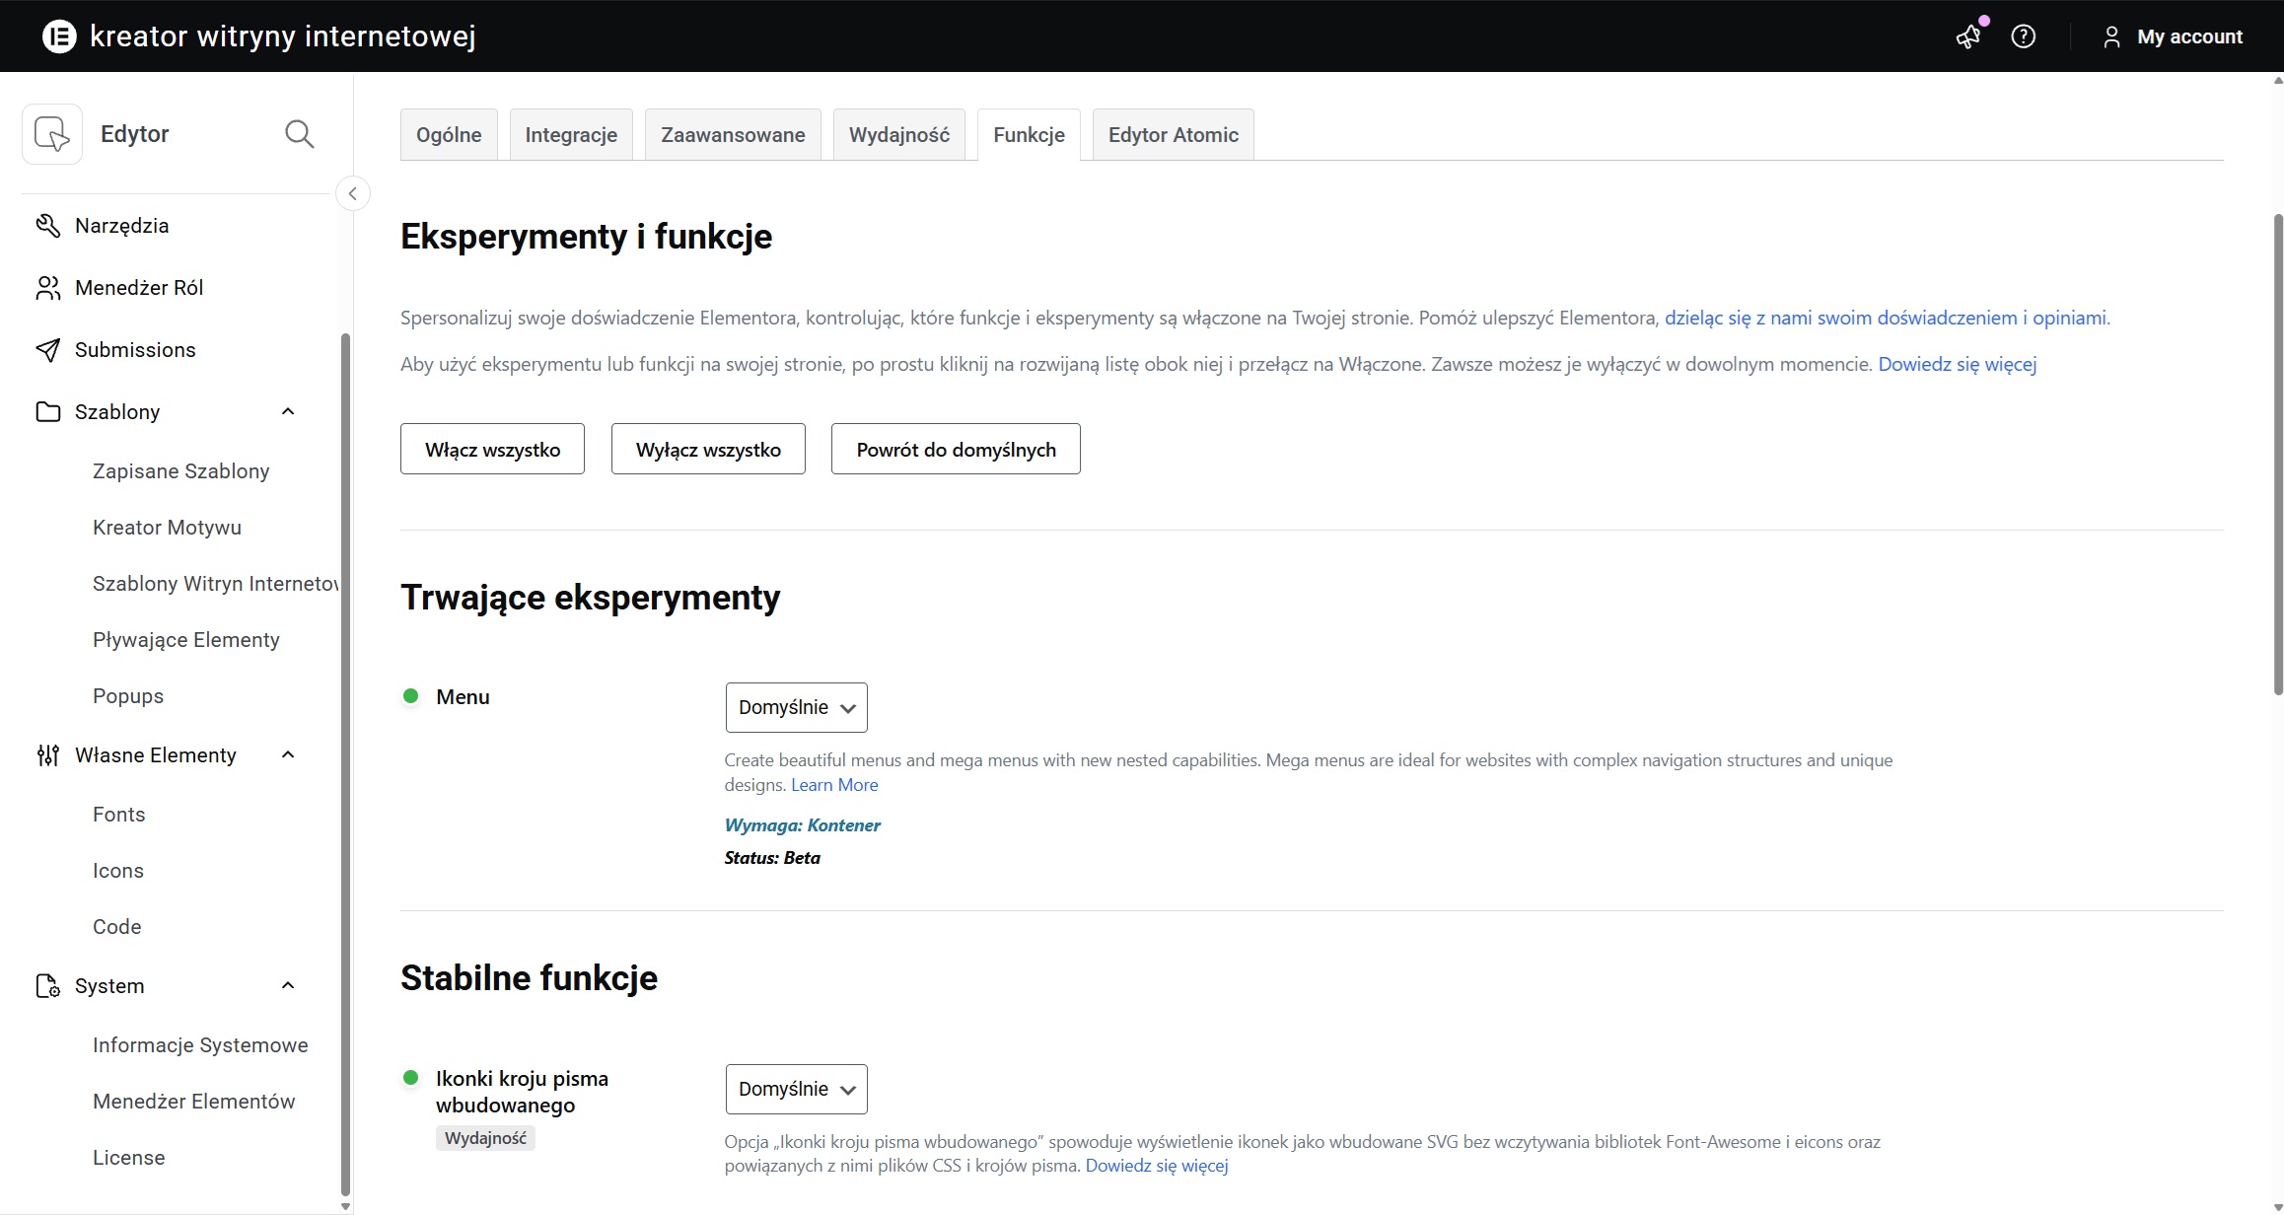Screen dimensions: 2284x1215
Task: Click Powrót do domyślnych button
Action: point(956,449)
